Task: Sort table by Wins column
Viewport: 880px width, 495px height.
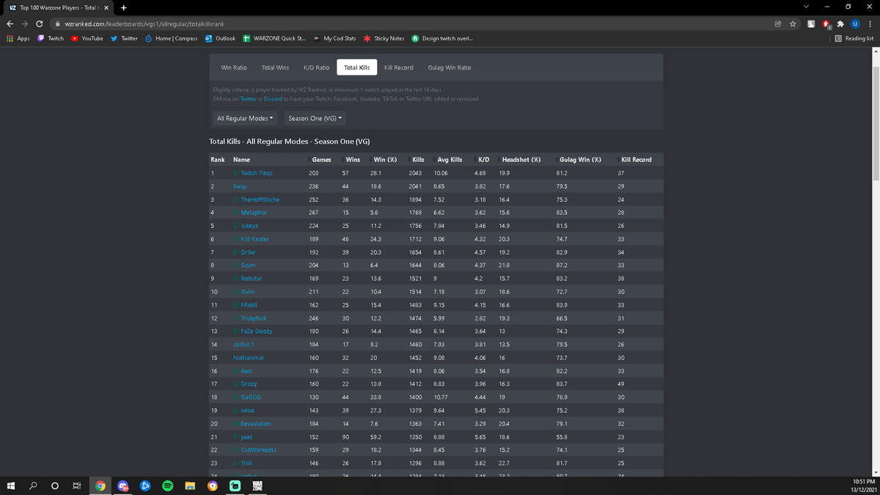Action: point(353,160)
